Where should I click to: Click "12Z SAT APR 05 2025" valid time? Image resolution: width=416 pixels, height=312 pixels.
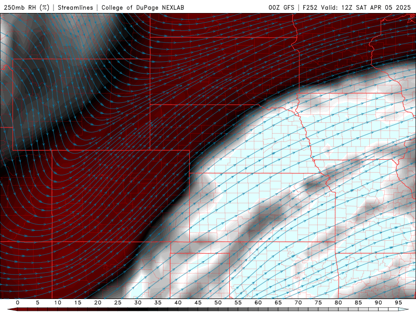[x=376, y=7]
